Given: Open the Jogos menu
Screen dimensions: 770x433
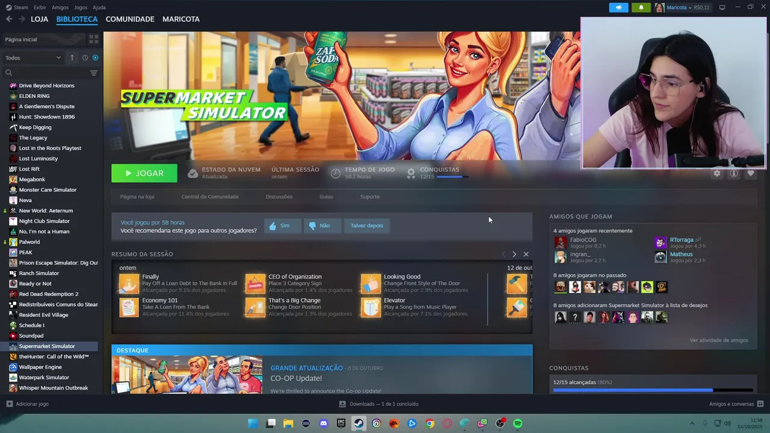Looking at the screenshot, I should click(81, 7).
